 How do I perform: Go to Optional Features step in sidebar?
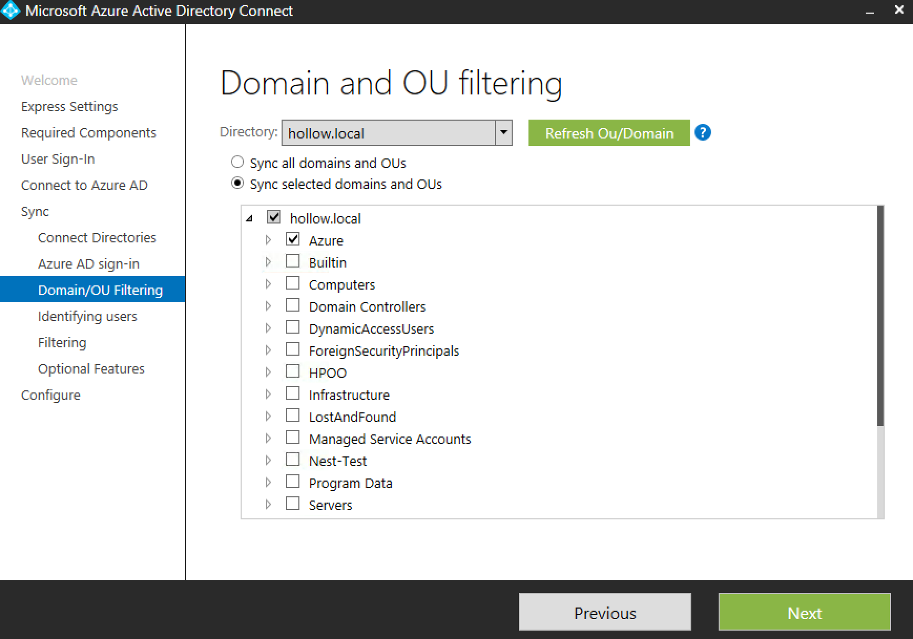pos(91,369)
